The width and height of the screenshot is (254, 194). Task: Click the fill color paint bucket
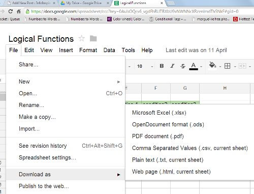click(x=212, y=65)
